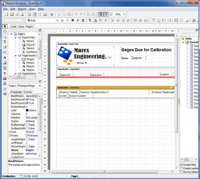
Task: Switch to the Code tab
Action: pos(14,27)
